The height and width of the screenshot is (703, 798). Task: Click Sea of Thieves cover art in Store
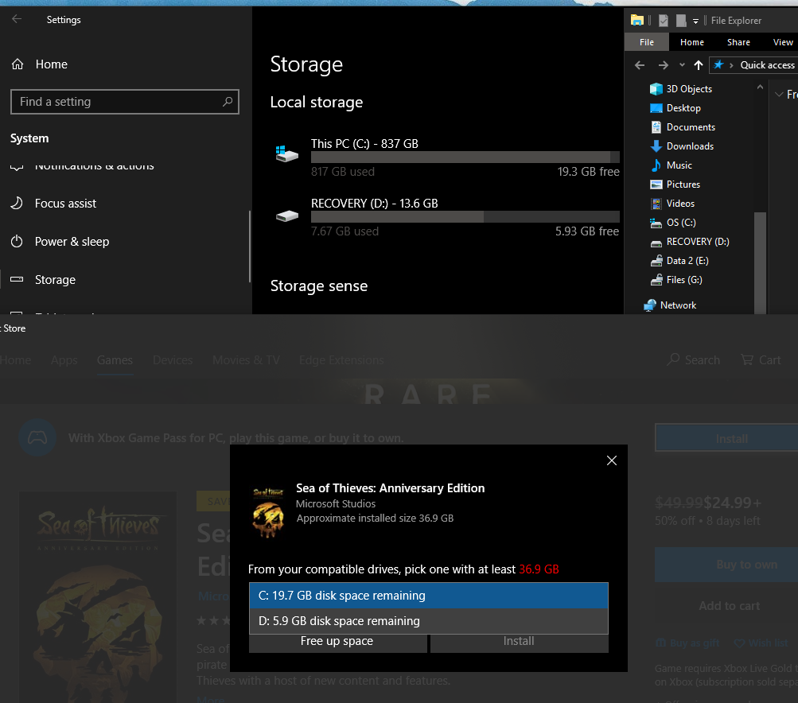point(98,597)
